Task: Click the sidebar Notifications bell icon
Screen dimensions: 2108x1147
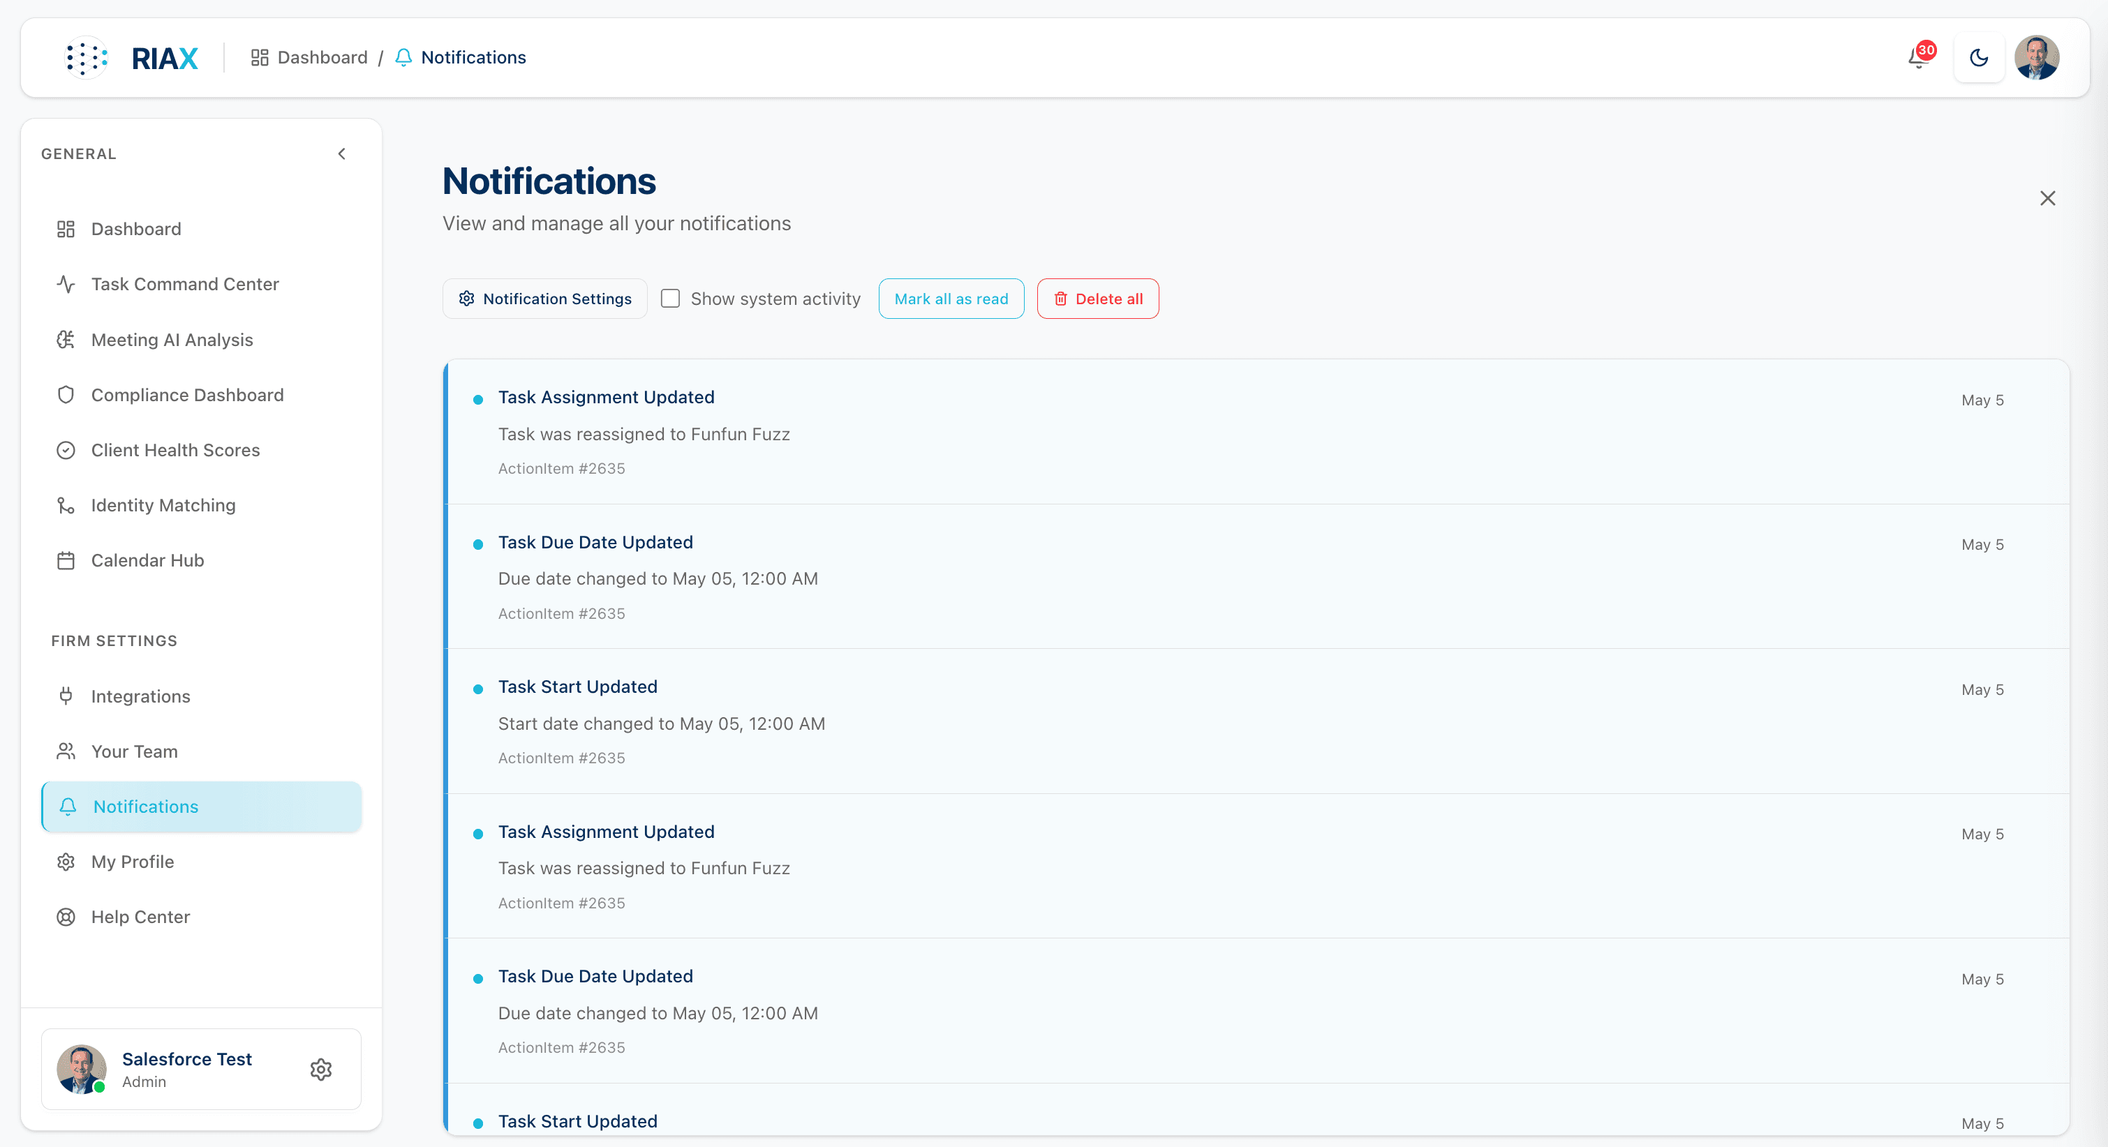Action: (x=68, y=807)
